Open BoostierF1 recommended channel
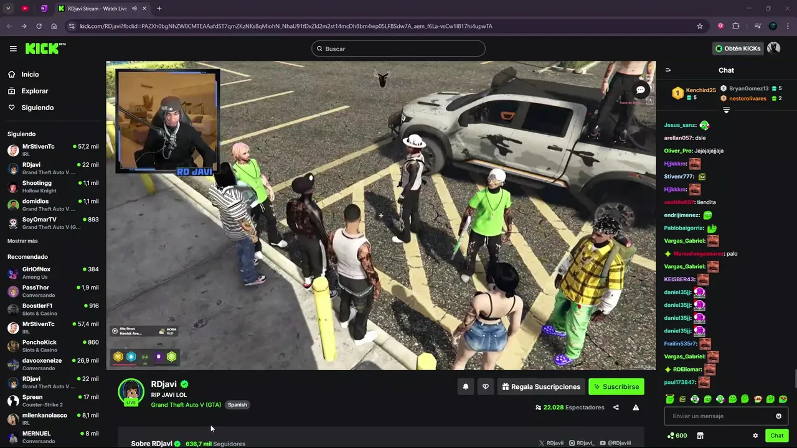Viewport: 797px width, 448px height. coord(53,309)
